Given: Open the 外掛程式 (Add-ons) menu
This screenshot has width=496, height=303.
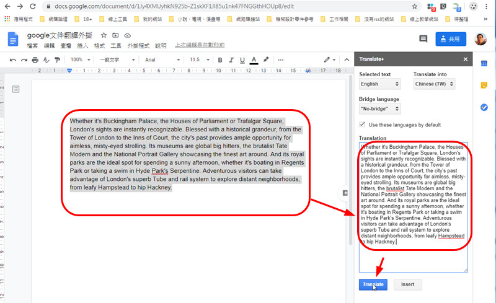Looking at the screenshot, I should [138, 46].
